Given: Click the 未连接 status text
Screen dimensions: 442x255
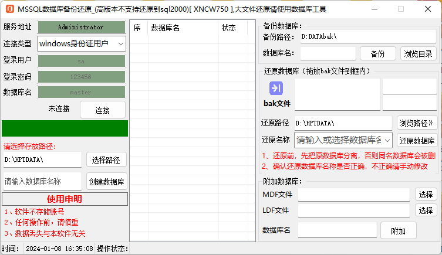Looking at the screenshot, I should click(59, 108).
